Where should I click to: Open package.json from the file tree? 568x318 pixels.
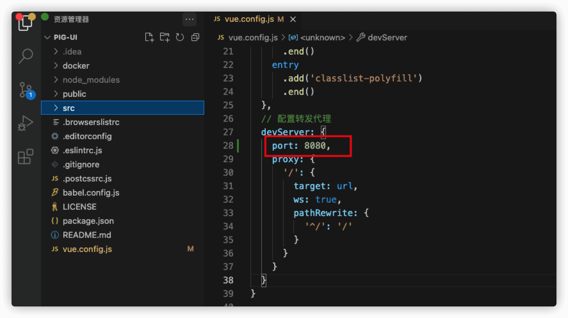pos(88,221)
